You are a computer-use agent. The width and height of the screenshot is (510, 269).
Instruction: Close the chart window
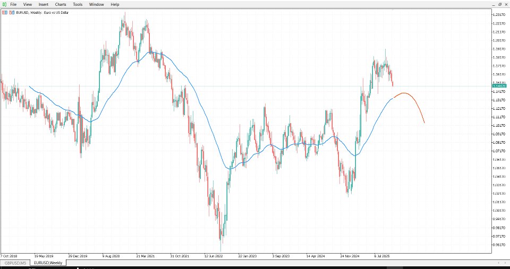[506, 4]
